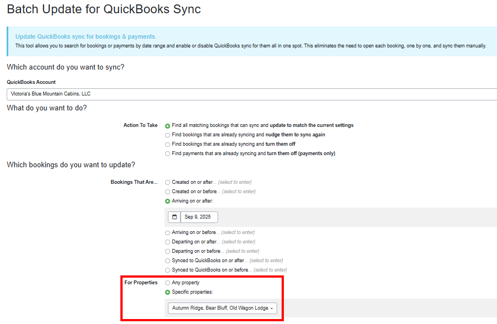Click the Sep 9, 2025 date field
The width and height of the screenshot is (497, 324).
(199, 217)
